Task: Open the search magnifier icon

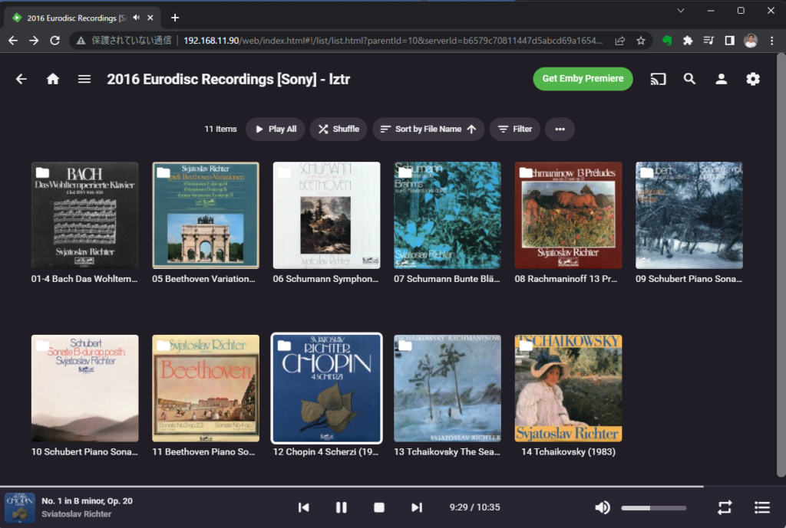Action: (689, 79)
